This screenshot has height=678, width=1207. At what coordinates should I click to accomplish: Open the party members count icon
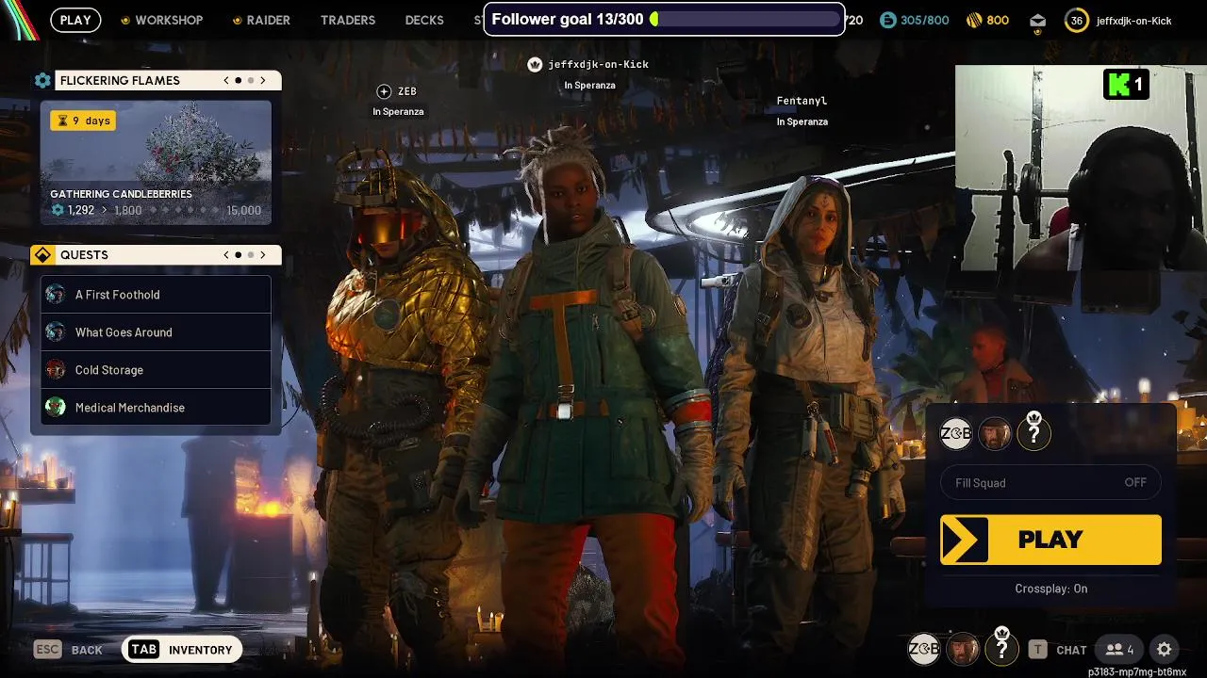click(x=1119, y=650)
